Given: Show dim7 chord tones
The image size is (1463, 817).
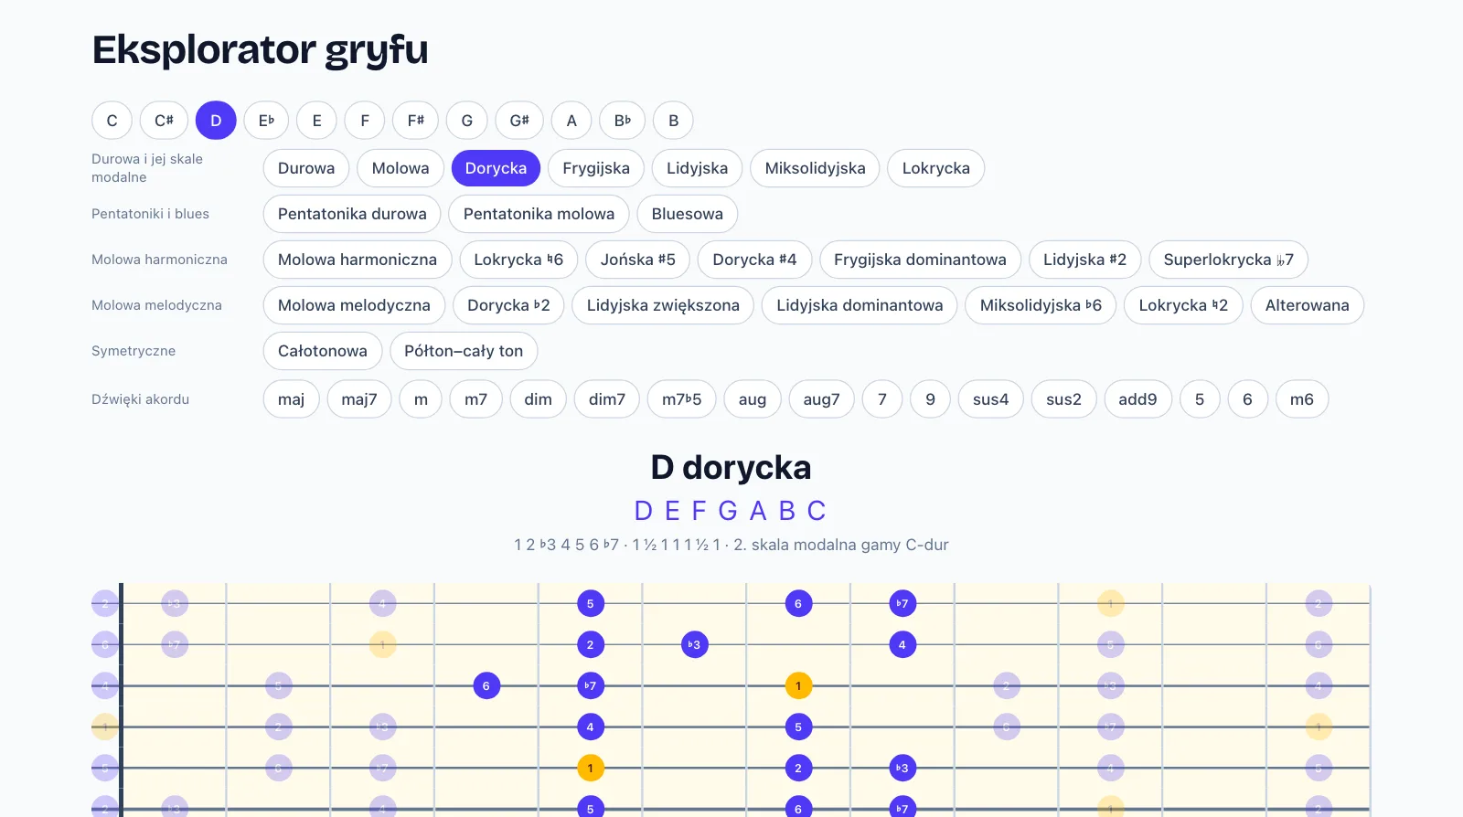Looking at the screenshot, I should (x=607, y=399).
